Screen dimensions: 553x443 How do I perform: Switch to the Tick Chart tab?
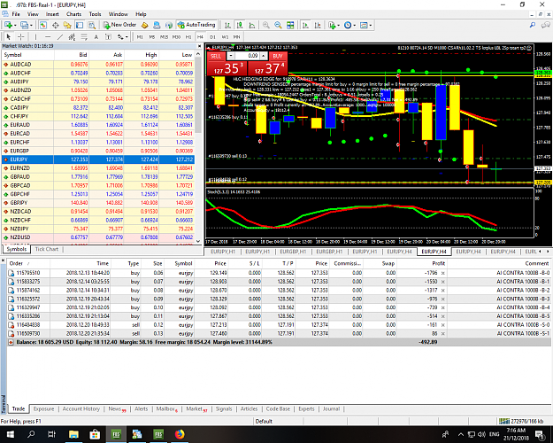[x=47, y=249]
